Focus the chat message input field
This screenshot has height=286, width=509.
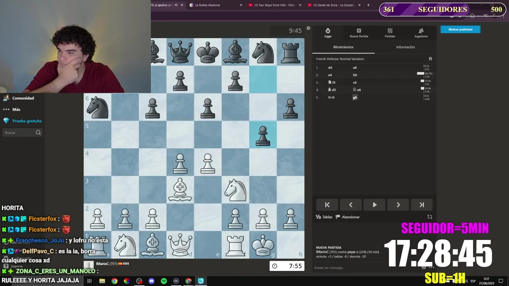[x=366, y=268]
